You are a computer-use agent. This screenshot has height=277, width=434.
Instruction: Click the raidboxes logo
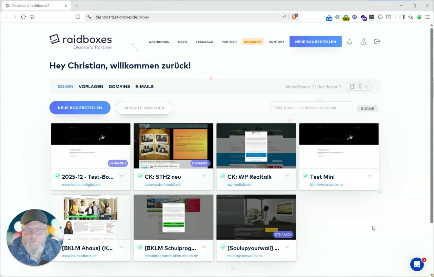(80, 41)
